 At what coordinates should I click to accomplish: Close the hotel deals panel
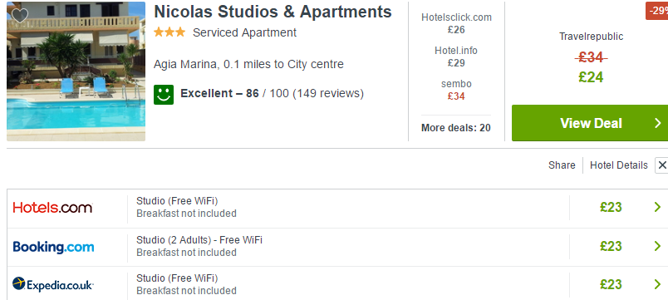(x=661, y=165)
